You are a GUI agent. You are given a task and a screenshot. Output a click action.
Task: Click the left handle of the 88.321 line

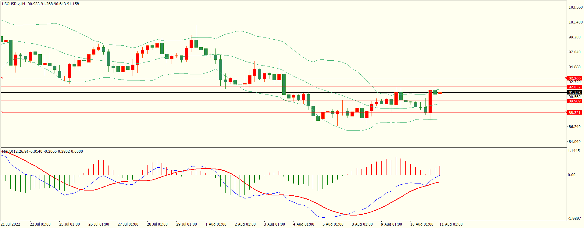(2, 112)
